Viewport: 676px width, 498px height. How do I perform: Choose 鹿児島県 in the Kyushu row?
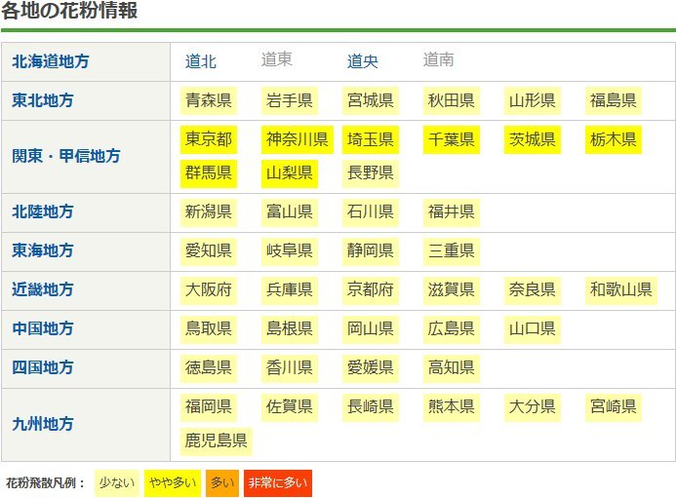(217, 441)
